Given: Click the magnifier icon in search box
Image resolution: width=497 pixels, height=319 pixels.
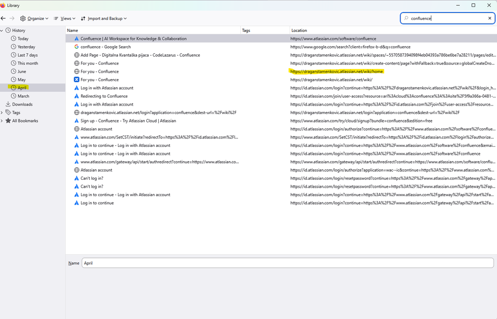Looking at the screenshot, I should pyautogui.click(x=406, y=18).
